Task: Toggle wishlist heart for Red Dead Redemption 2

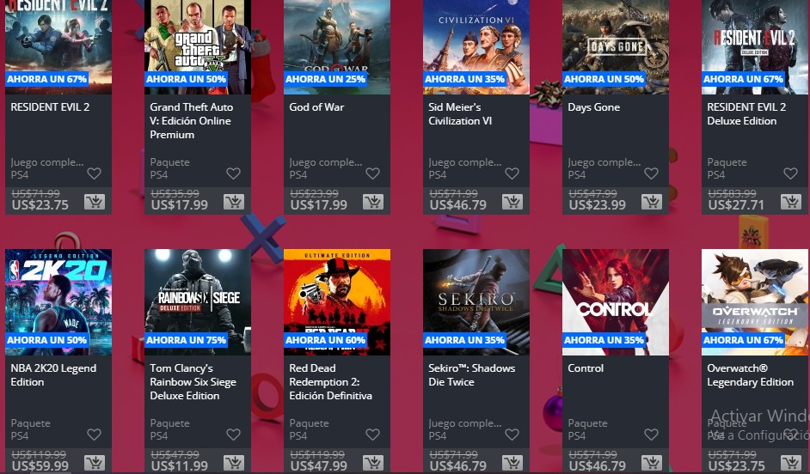Action: pos(372,434)
